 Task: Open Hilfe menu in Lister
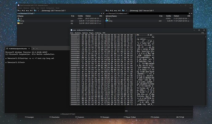tap(104, 33)
